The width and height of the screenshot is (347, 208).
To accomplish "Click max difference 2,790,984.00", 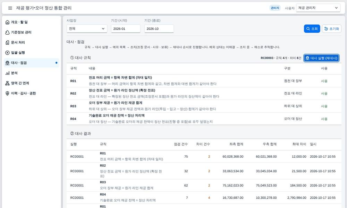I will 297,198.
